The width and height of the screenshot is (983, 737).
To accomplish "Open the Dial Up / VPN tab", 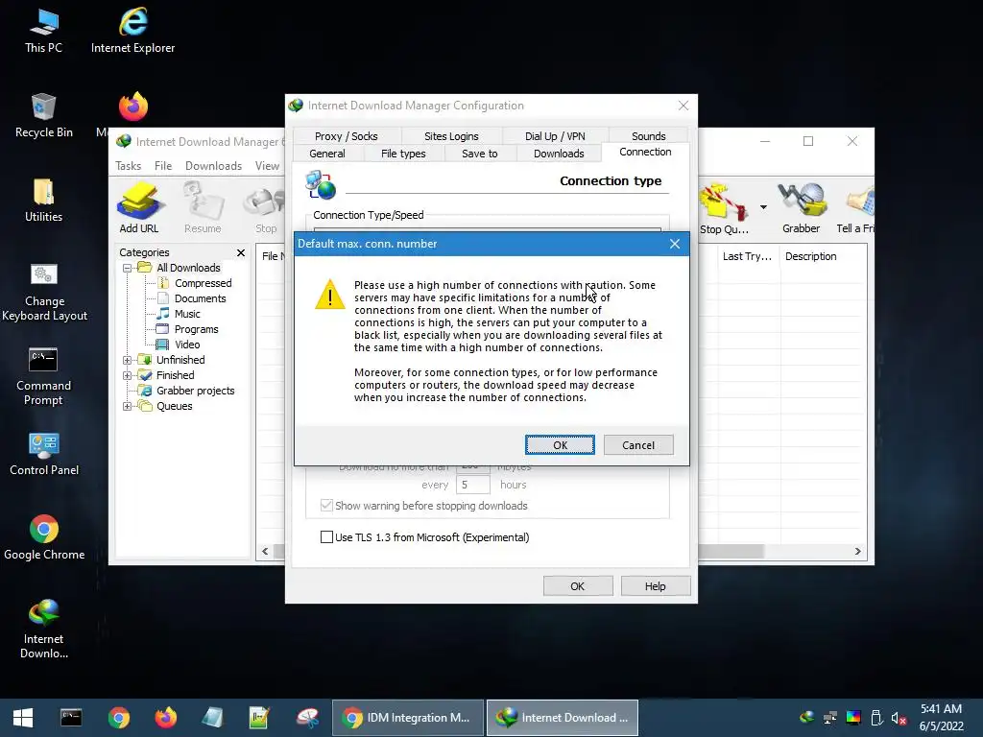I will [555, 136].
